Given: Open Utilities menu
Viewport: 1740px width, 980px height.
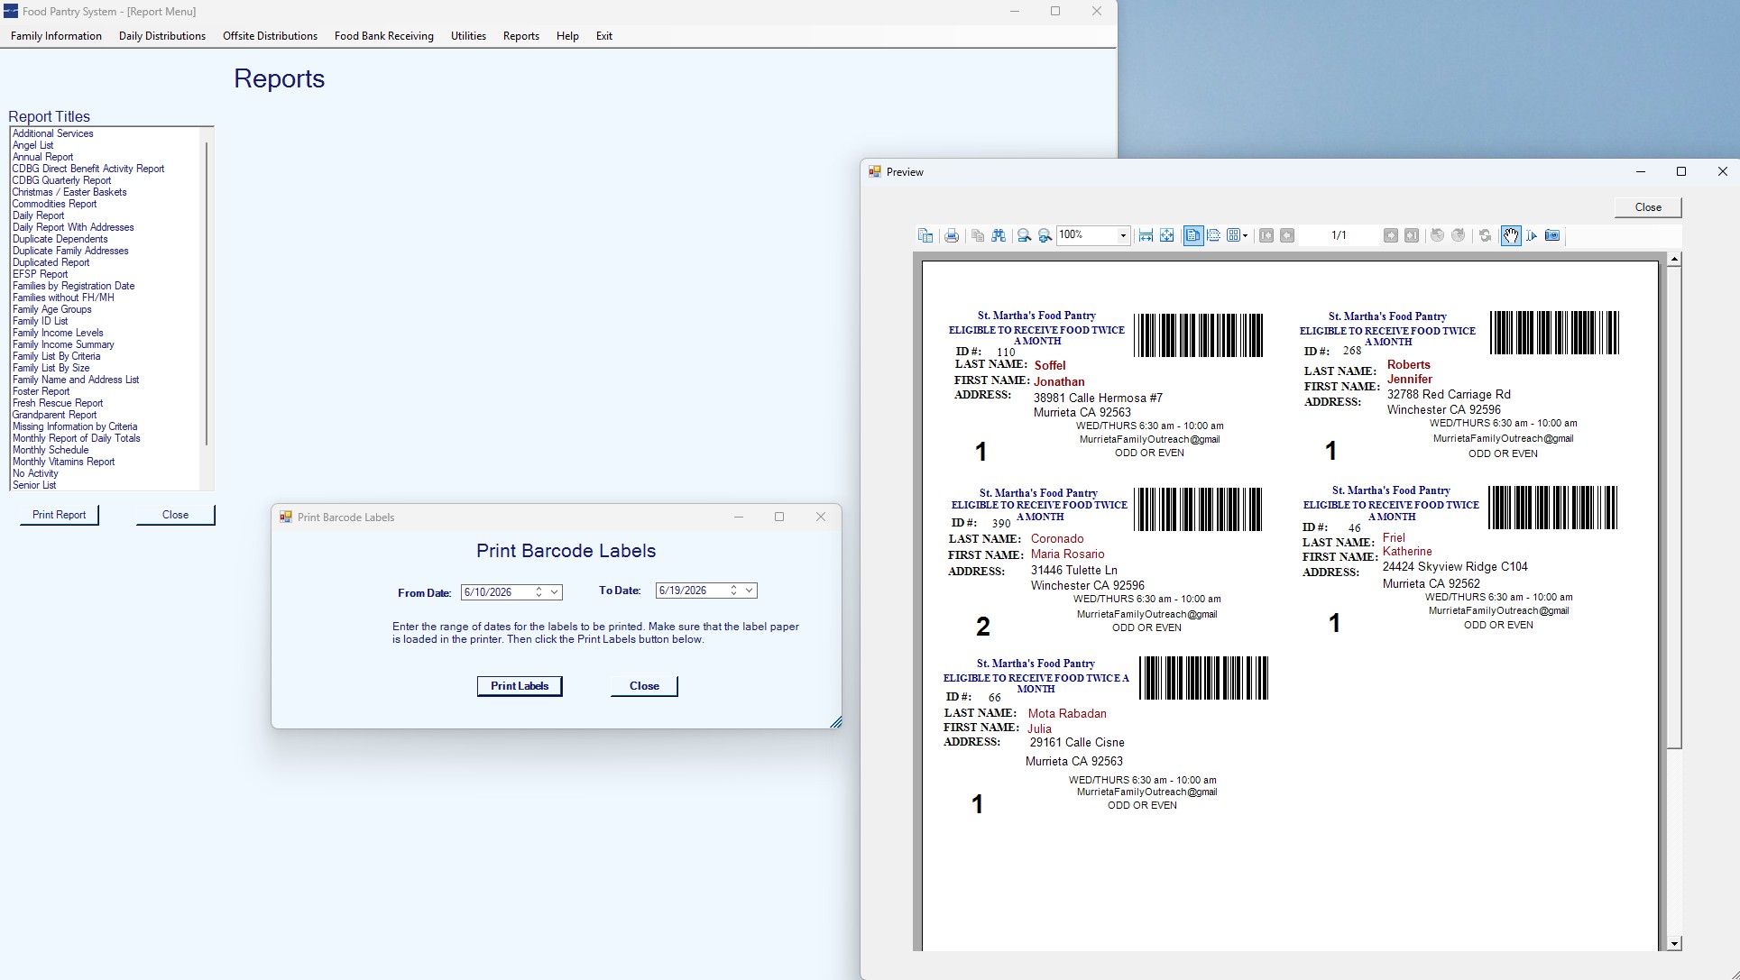Looking at the screenshot, I should [x=468, y=36].
